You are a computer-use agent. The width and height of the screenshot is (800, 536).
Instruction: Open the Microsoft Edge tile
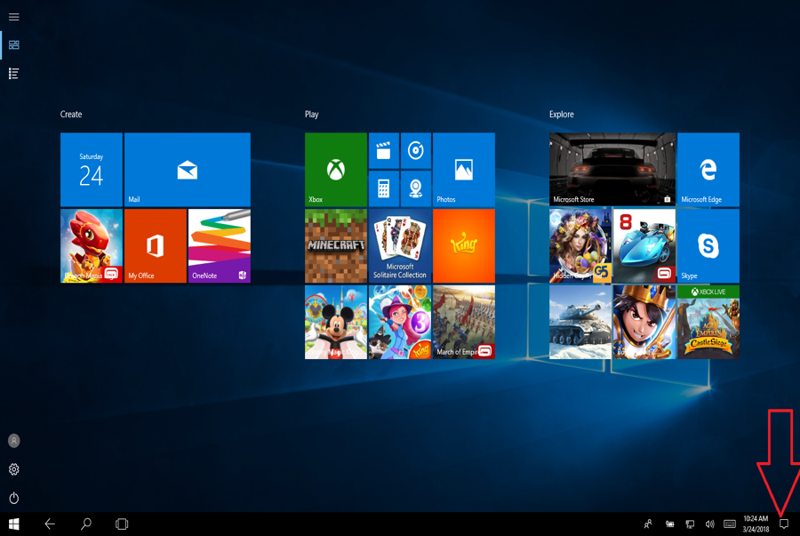(x=708, y=169)
